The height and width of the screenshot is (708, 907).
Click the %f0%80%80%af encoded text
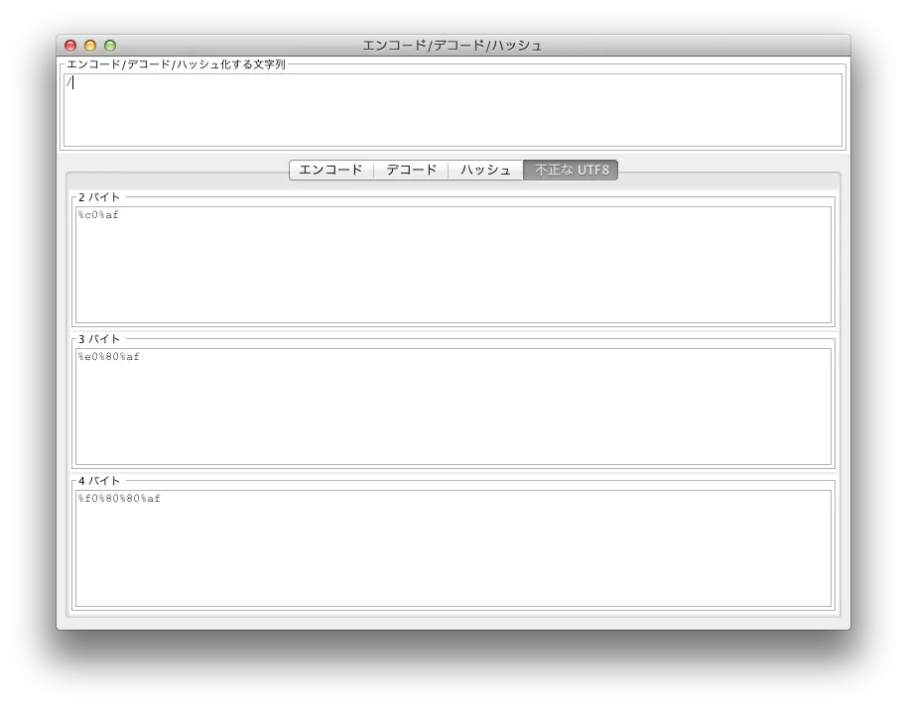tap(119, 499)
